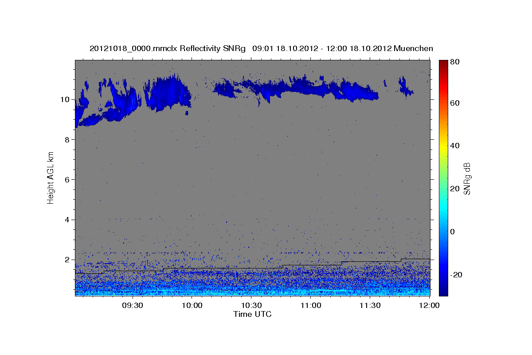Viewport: 532px width, 355px height.
Task: Click the colorbar value label -20
Action: coord(456,275)
